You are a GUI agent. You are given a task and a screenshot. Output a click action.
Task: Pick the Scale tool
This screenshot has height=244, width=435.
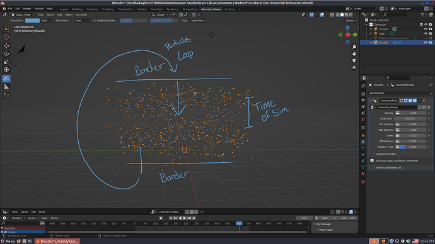pos(6,62)
